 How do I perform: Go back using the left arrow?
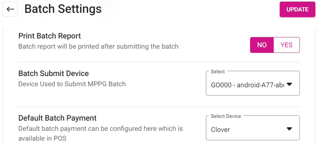click(x=10, y=9)
